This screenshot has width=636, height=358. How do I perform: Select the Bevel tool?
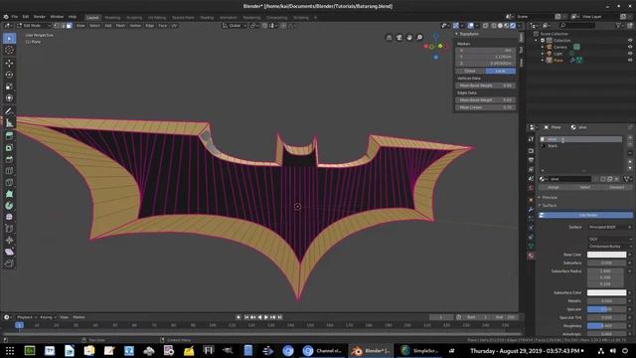tap(9, 159)
